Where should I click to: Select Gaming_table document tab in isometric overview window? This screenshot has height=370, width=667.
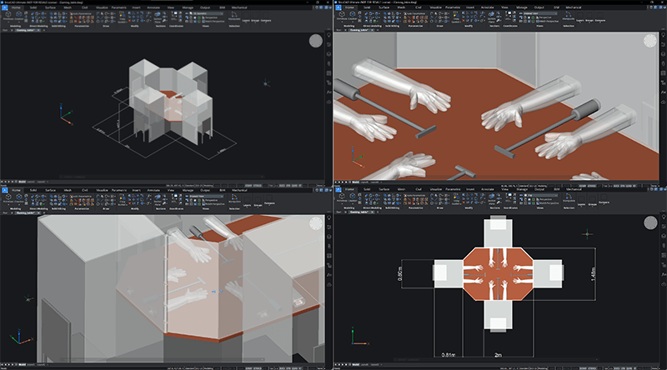click(x=26, y=30)
